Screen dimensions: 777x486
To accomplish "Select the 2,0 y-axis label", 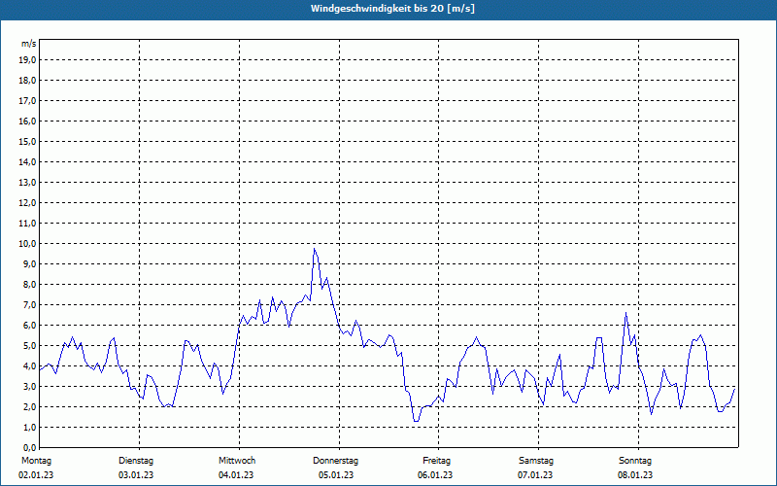I will tap(29, 406).
